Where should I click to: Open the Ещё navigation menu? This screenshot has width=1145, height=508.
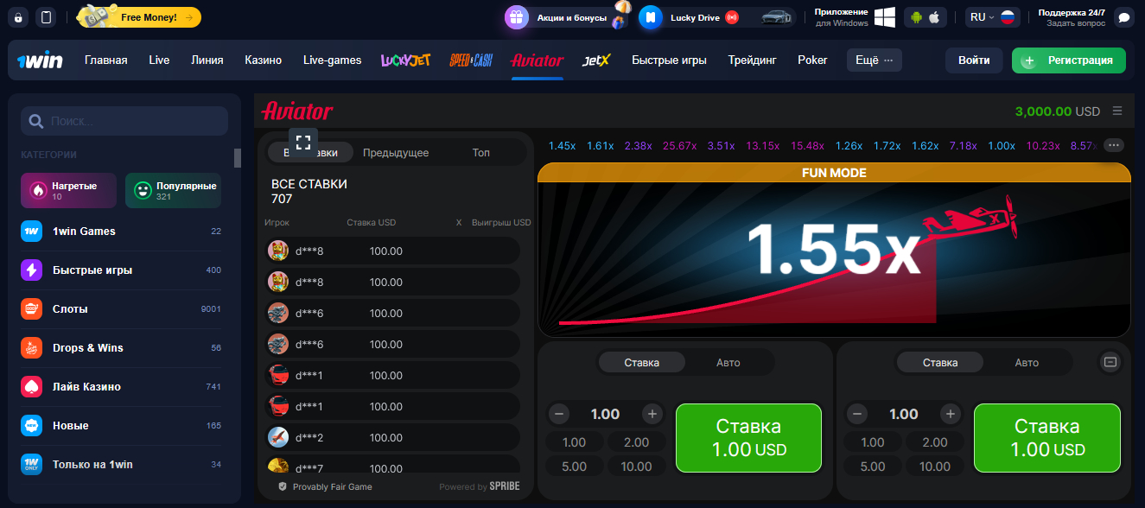point(873,60)
